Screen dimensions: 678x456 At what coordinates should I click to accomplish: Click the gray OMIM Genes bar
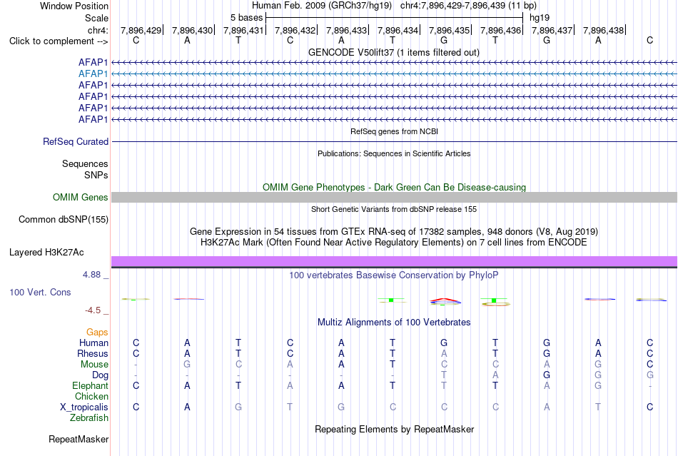395,198
